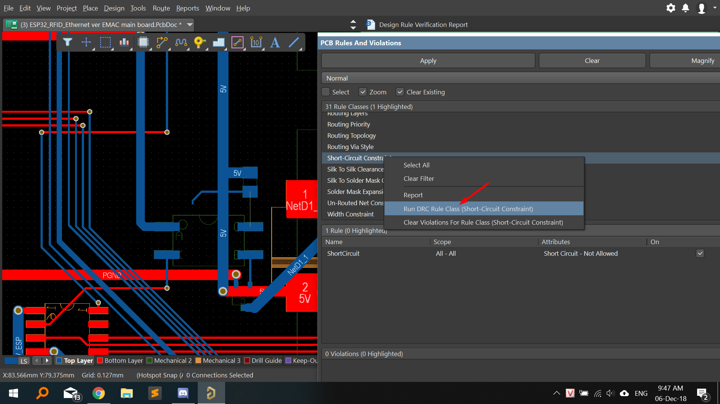Select the Drill Guide layer tab
The image size is (720, 404).
tap(263, 361)
